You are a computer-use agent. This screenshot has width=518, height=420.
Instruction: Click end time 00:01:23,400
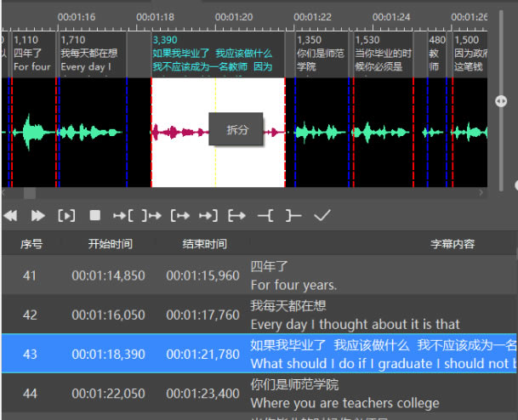202,394
